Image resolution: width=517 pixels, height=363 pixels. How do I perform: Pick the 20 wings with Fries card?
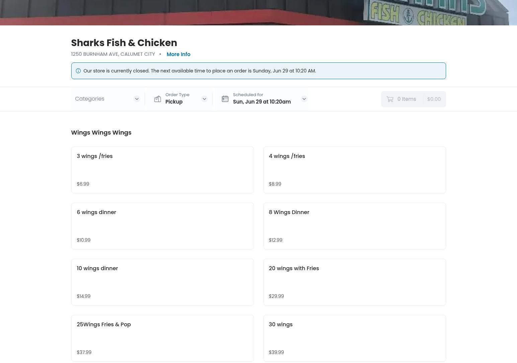pyautogui.click(x=354, y=282)
